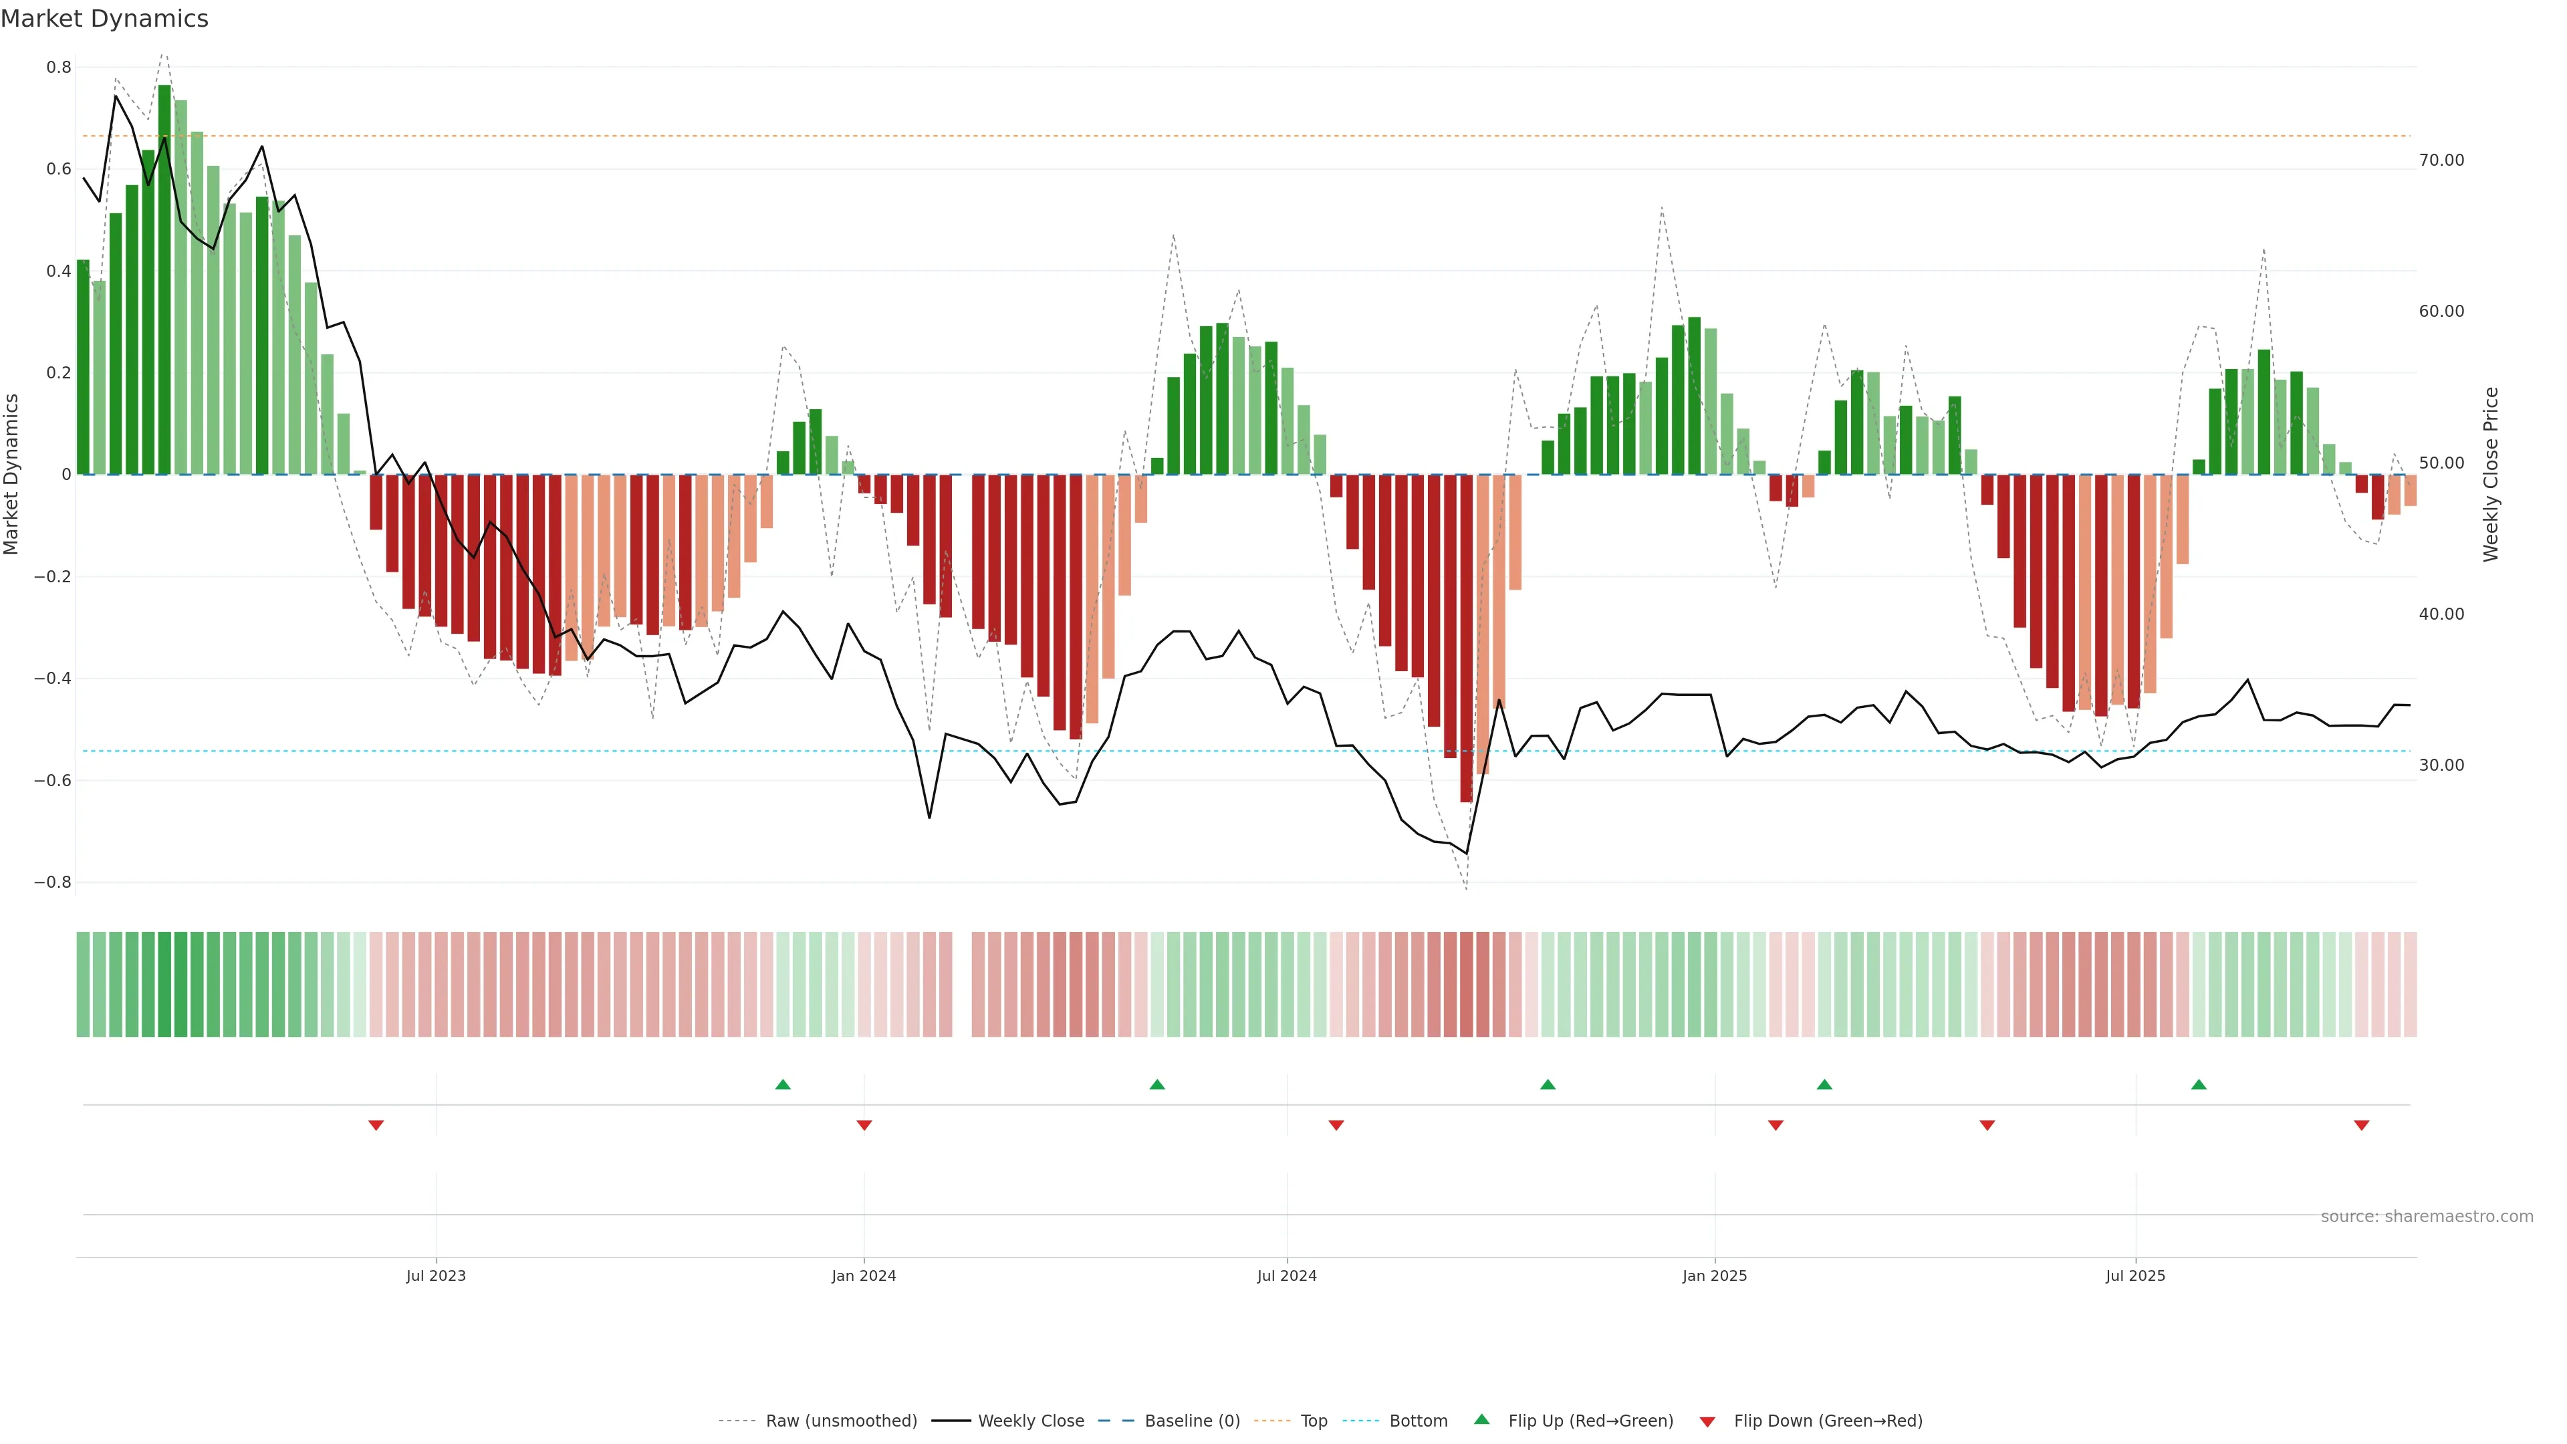Click the Jan 2025 x-axis label
Image resolution: width=2567 pixels, height=1444 pixels.
(1714, 1276)
